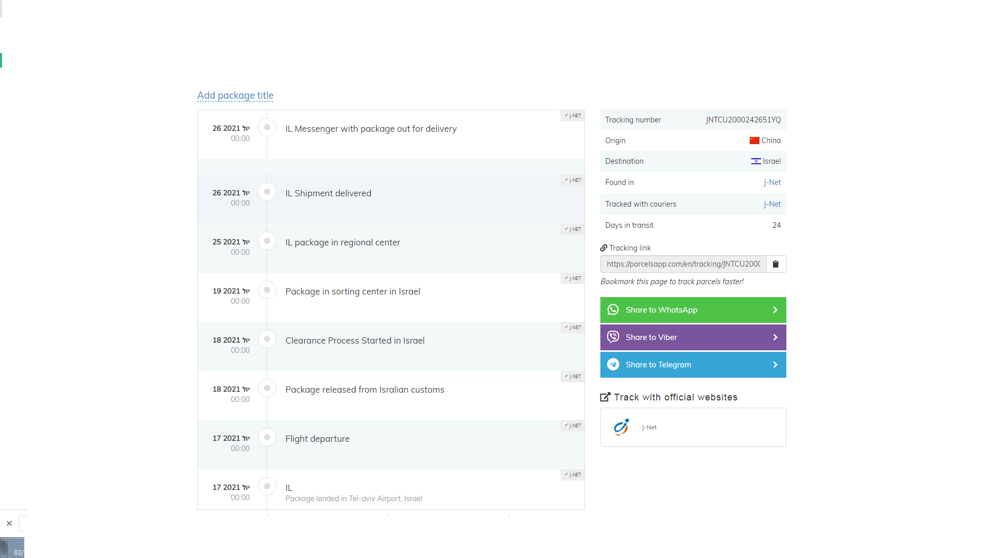This screenshot has height=558, width=992.
Task: Click the Shipment delivered timeline marker
Action: point(267,192)
